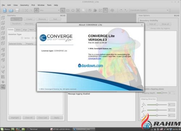Click the Transform button in Geometry panel
The width and height of the screenshot is (181, 131).
click(17, 24)
